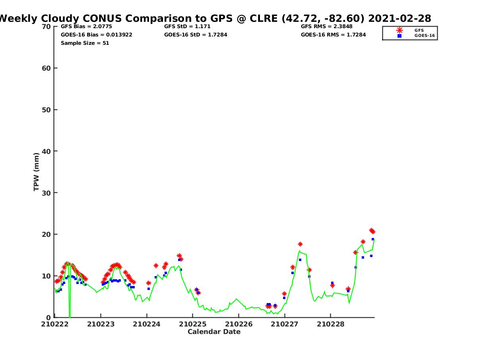
Task: Click the red GFS asterisk legend marker
Action: click(x=399, y=30)
